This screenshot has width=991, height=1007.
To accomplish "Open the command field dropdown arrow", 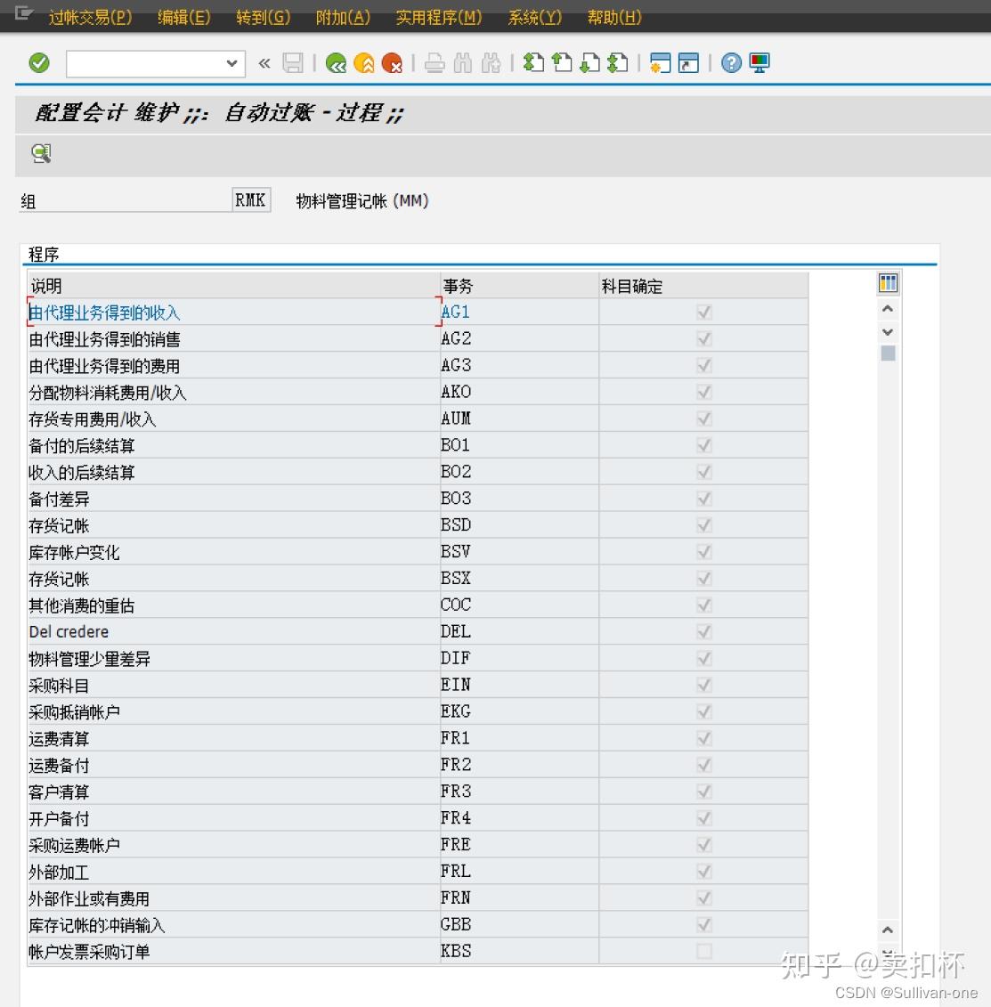I will [x=230, y=63].
